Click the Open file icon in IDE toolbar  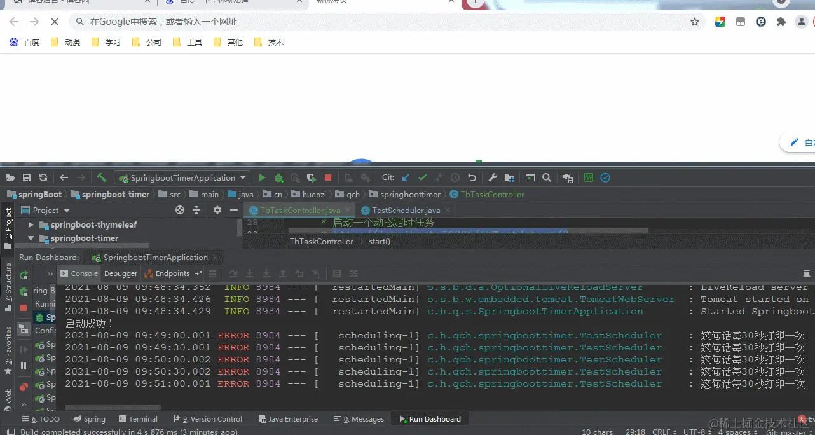click(10, 178)
